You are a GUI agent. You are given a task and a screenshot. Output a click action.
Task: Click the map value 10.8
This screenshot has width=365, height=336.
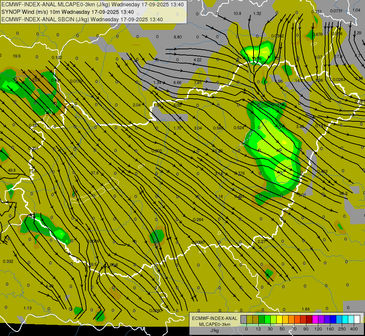(237, 14)
